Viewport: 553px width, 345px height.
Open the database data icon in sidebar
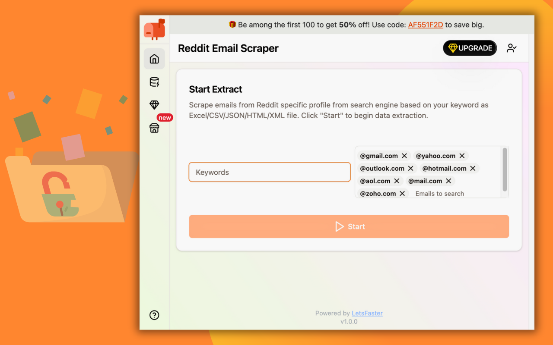click(x=154, y=82)
